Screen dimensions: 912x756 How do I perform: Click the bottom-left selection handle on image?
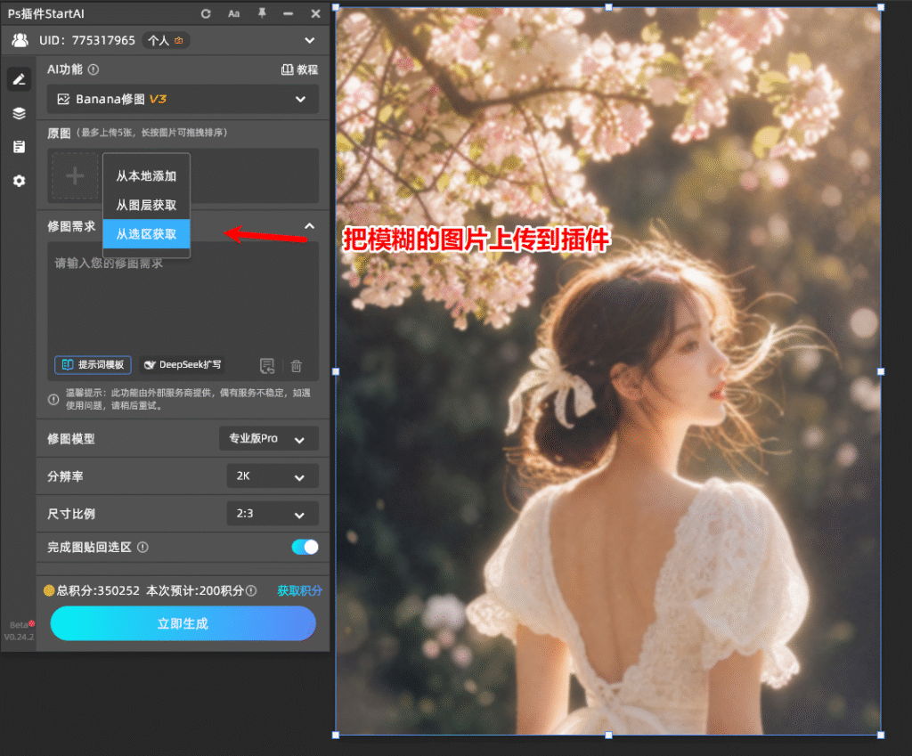[x=336, y=735]
